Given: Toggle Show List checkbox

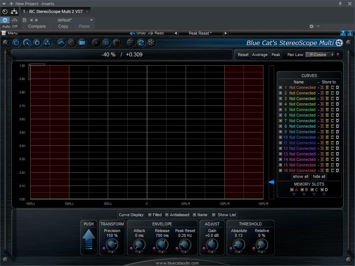Looking at the screenshot, I should [214, 215].
